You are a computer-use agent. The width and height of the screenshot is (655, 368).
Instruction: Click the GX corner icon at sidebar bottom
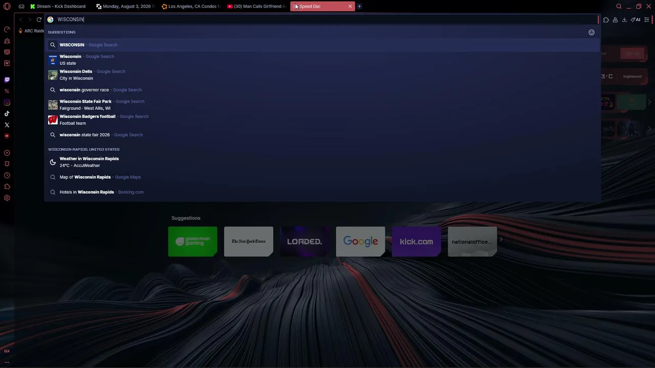point(7,351)
